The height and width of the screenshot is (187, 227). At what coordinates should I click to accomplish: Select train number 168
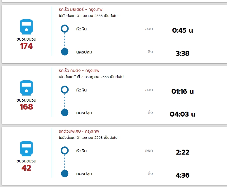pos(26,107)
